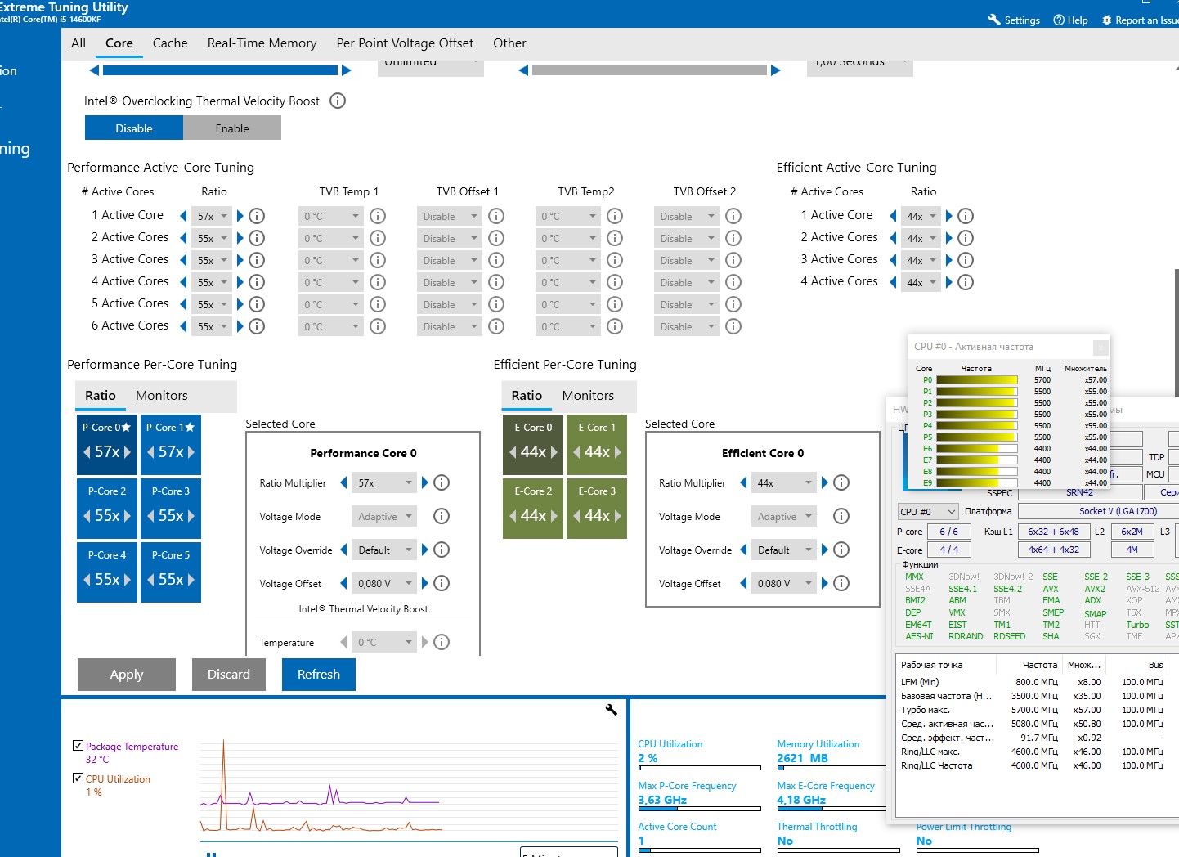
Task: Open the Real-Time Memory tab
Action: [x=262, y=43]
